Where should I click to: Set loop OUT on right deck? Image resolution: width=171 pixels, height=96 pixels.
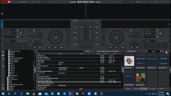[137, 47]
